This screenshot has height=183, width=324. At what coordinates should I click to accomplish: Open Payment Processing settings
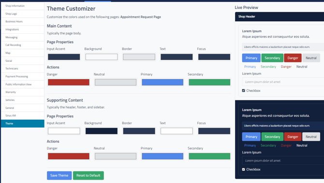coord(22,76)
